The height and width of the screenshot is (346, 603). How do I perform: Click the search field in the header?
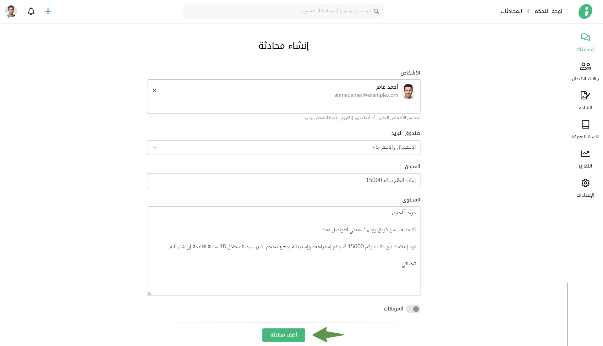[283, 11]
